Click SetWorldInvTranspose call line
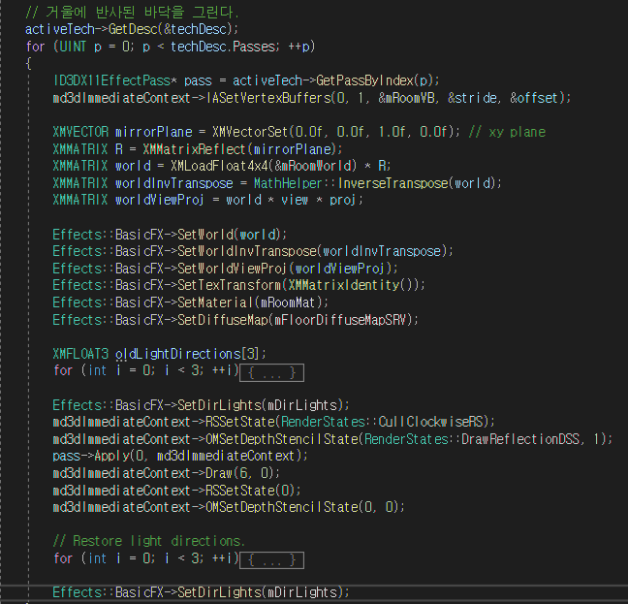The width and height of the screenshot is (628, 604). (x=253, y=251)
